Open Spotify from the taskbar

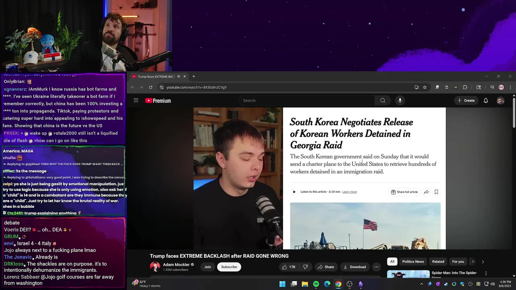coord(316,284)
